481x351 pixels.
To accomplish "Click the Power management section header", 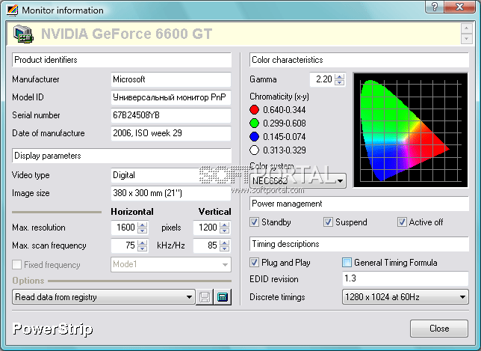I will [359, 204].
